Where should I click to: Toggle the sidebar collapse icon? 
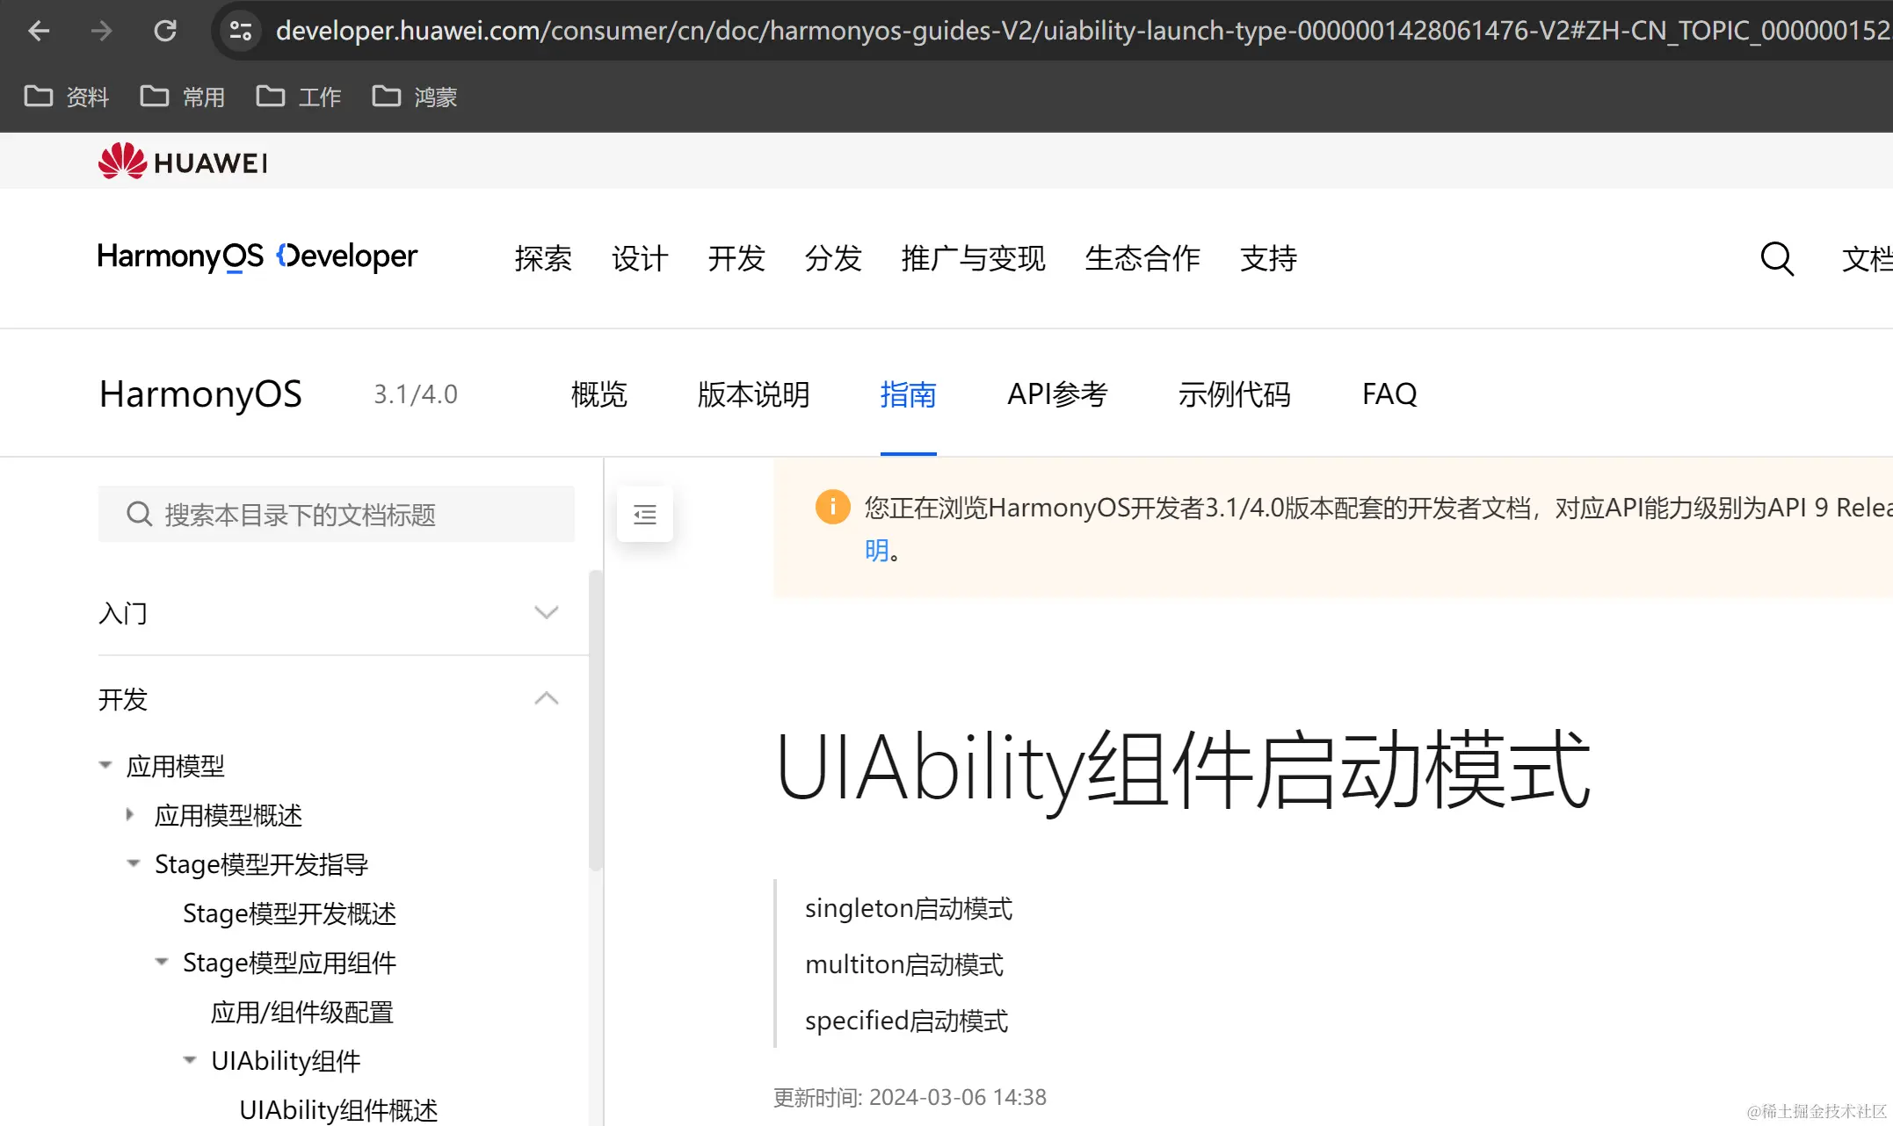tap(645, 515)
